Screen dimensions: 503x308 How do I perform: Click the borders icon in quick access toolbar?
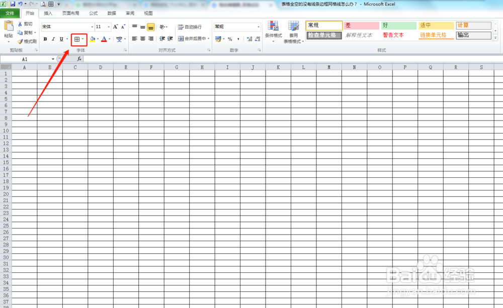point(51,4)
